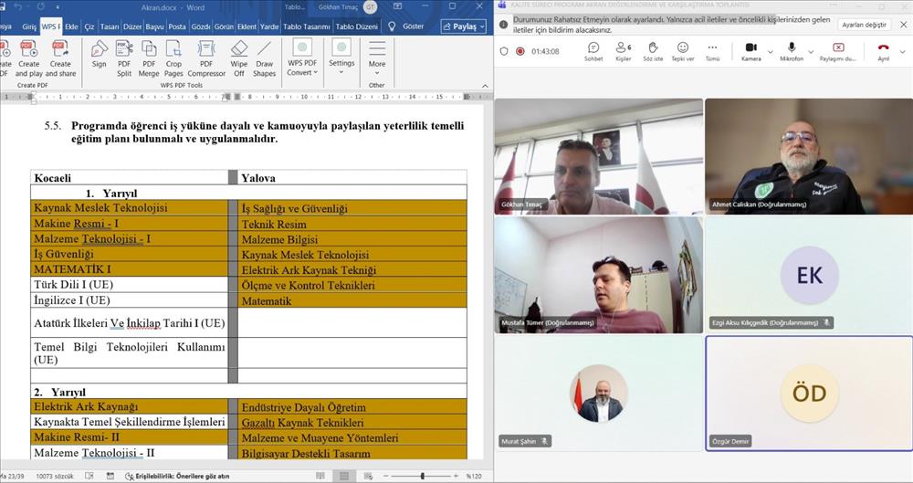Click the Paylaş share button in Word
The image size is (913, 483).
tap(463, 26)
